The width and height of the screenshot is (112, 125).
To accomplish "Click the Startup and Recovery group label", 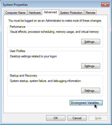I will pos(23,76).
